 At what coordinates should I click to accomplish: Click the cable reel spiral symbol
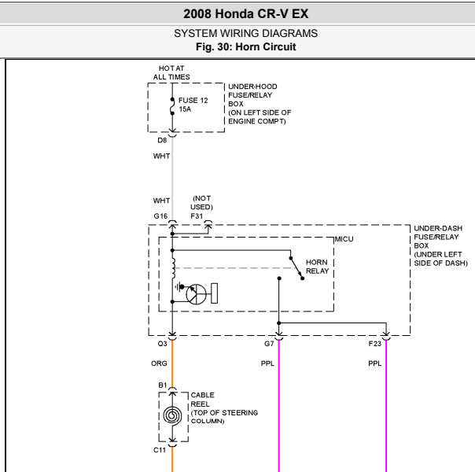point(172,415)
